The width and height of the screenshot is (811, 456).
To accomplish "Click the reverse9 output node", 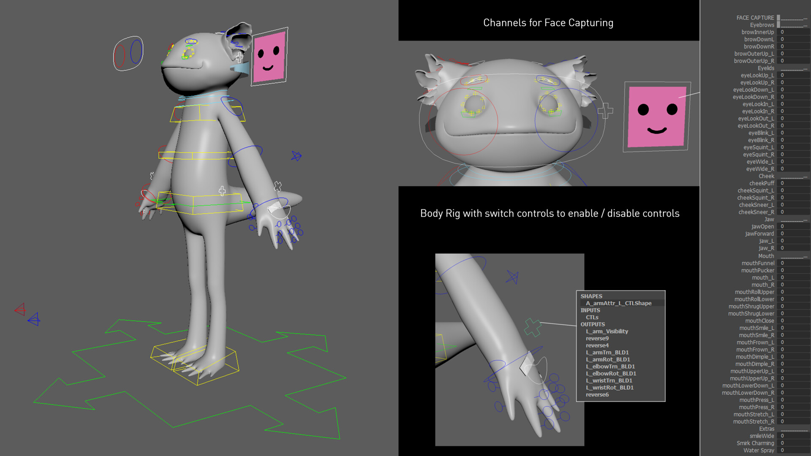I will coord(597,338).
